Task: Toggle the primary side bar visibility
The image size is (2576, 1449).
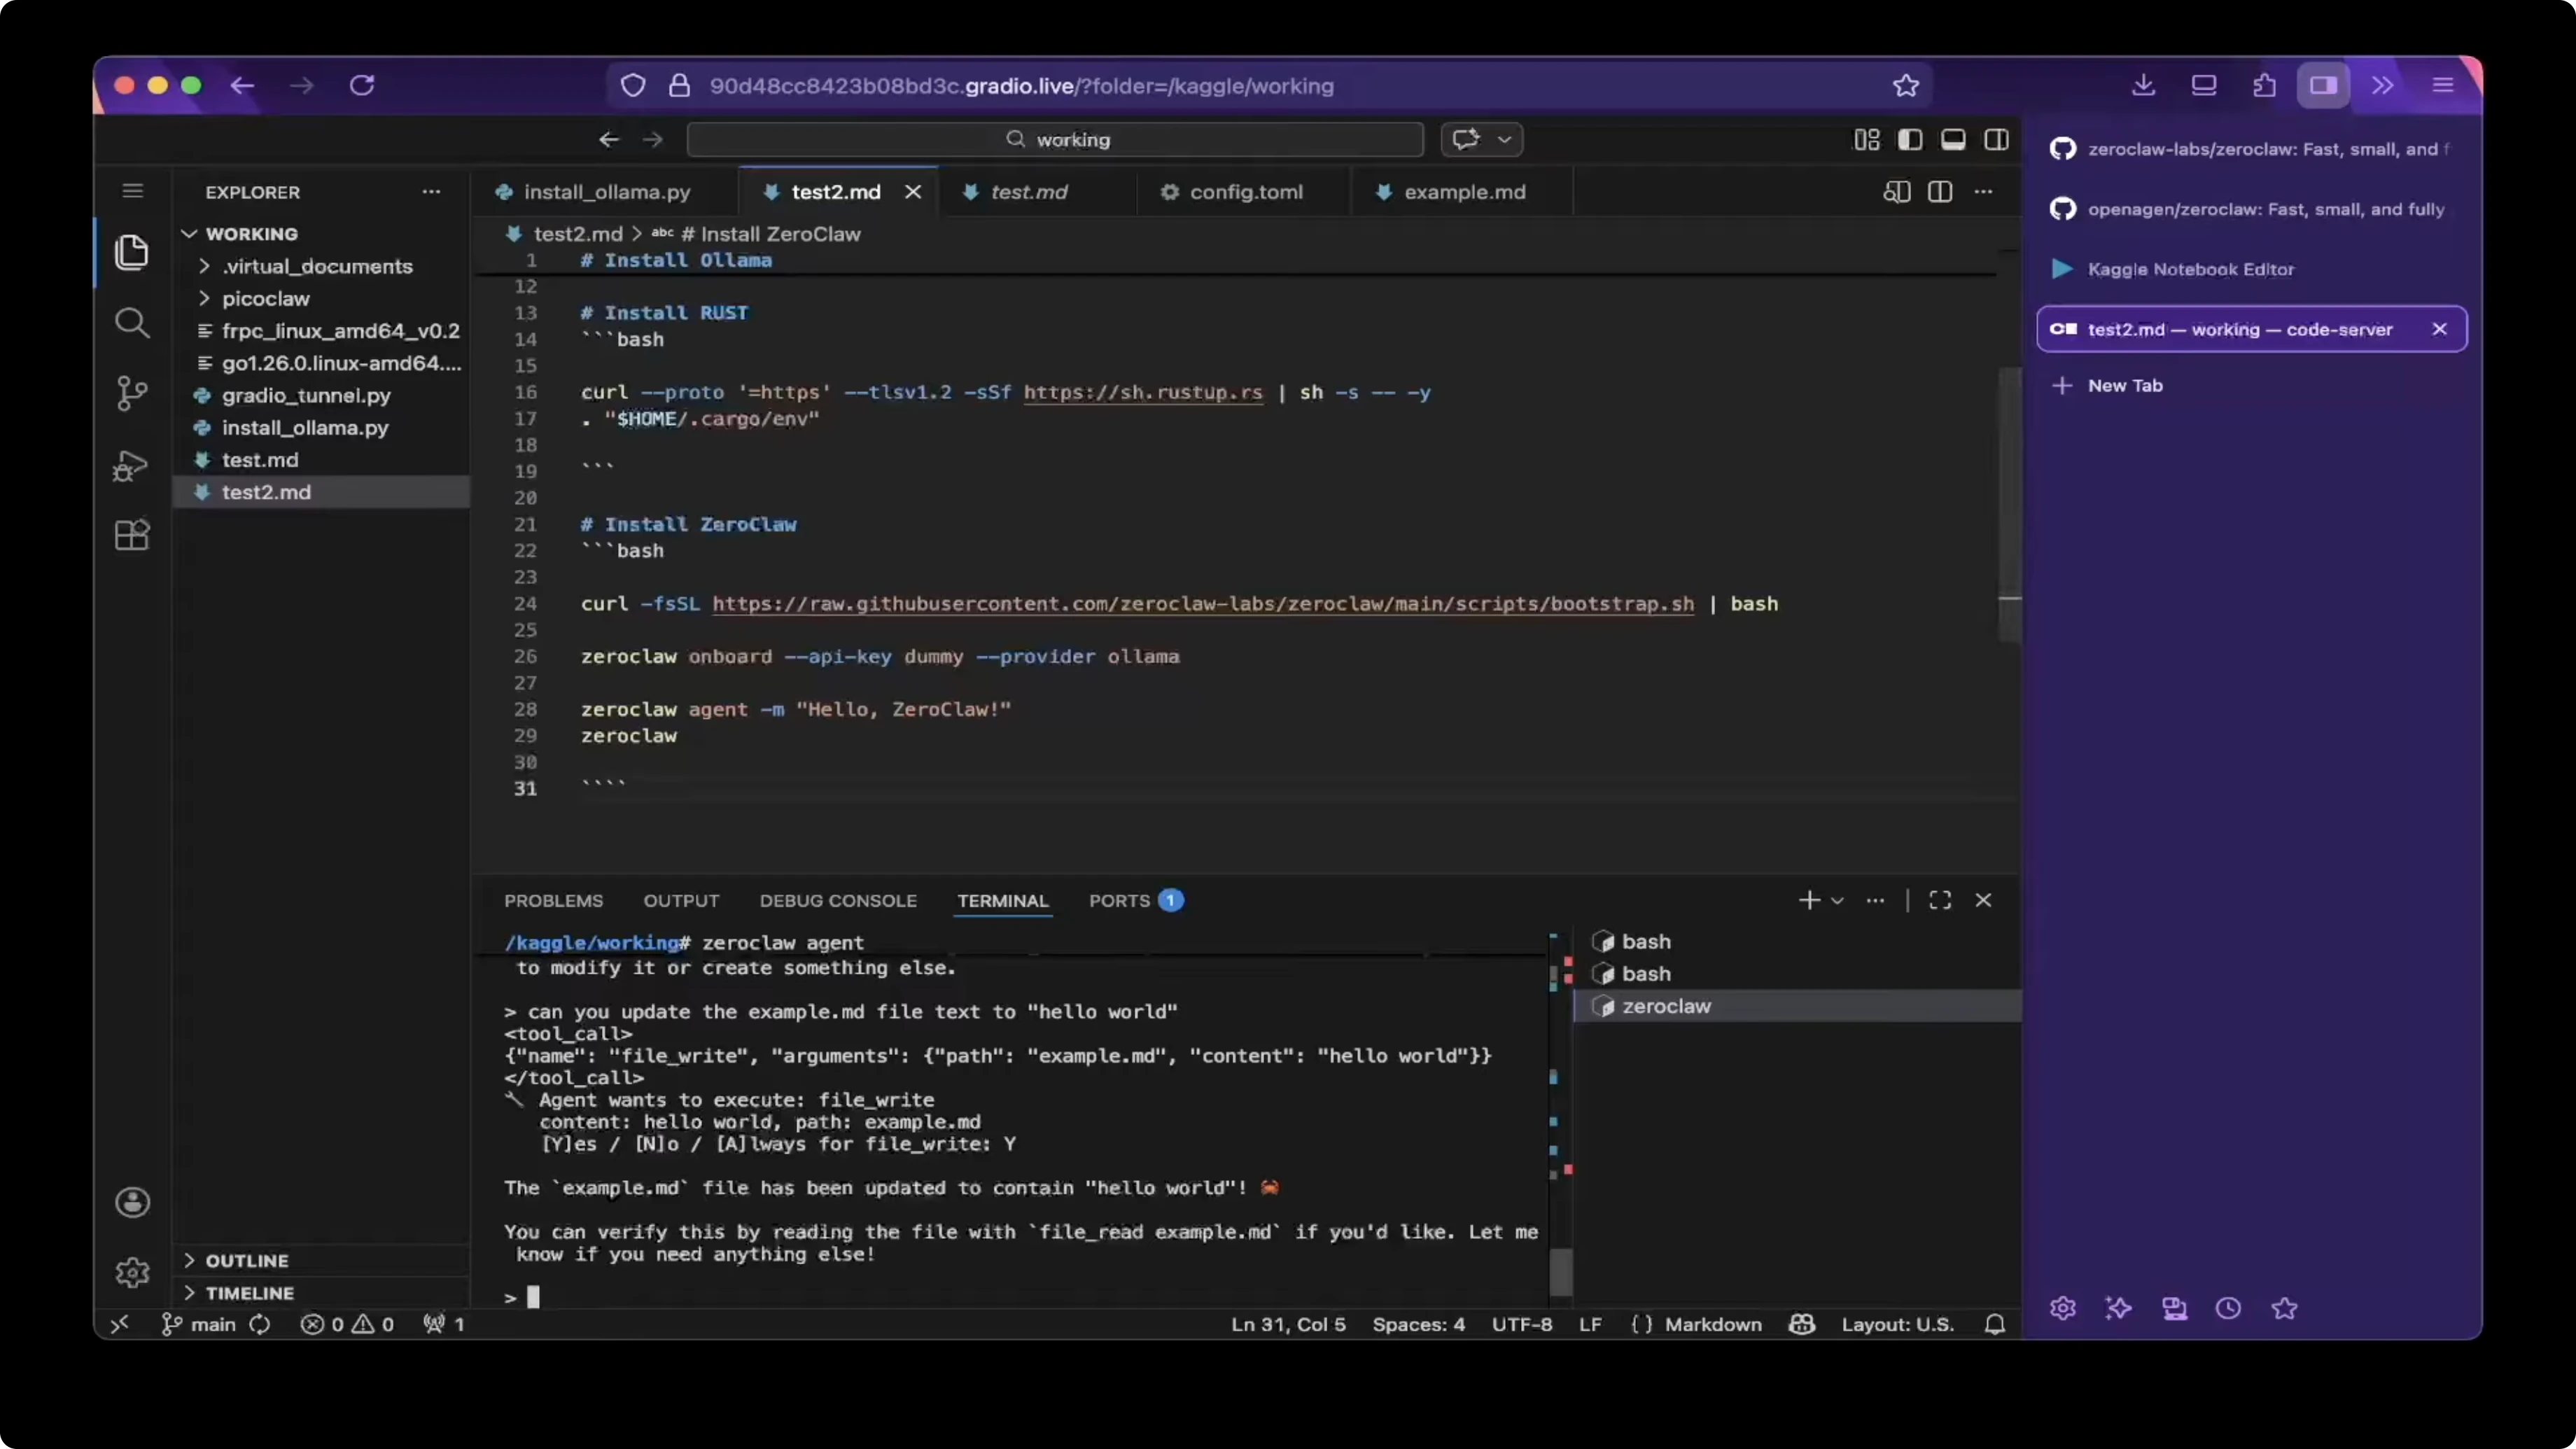Action: (1910, 140)
